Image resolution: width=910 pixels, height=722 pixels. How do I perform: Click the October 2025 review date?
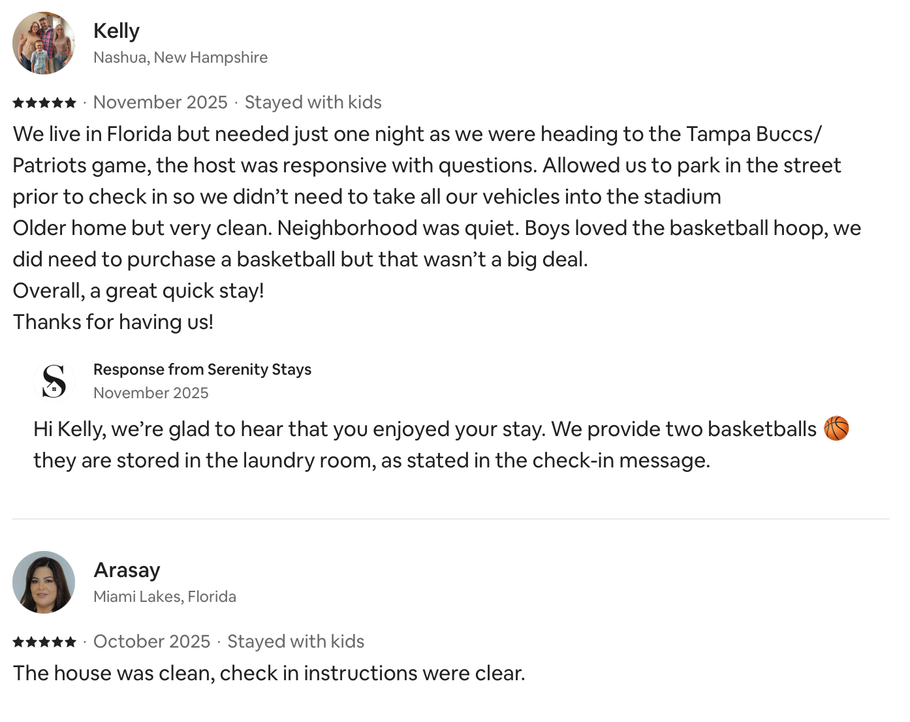point(151,642)
